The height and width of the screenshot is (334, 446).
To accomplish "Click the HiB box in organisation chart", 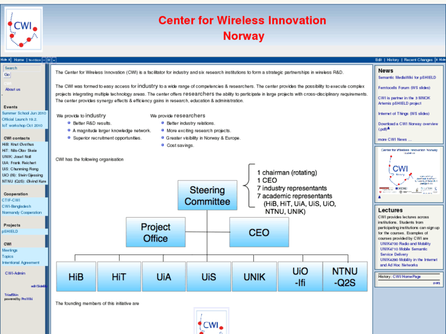I will pos(76,276).
